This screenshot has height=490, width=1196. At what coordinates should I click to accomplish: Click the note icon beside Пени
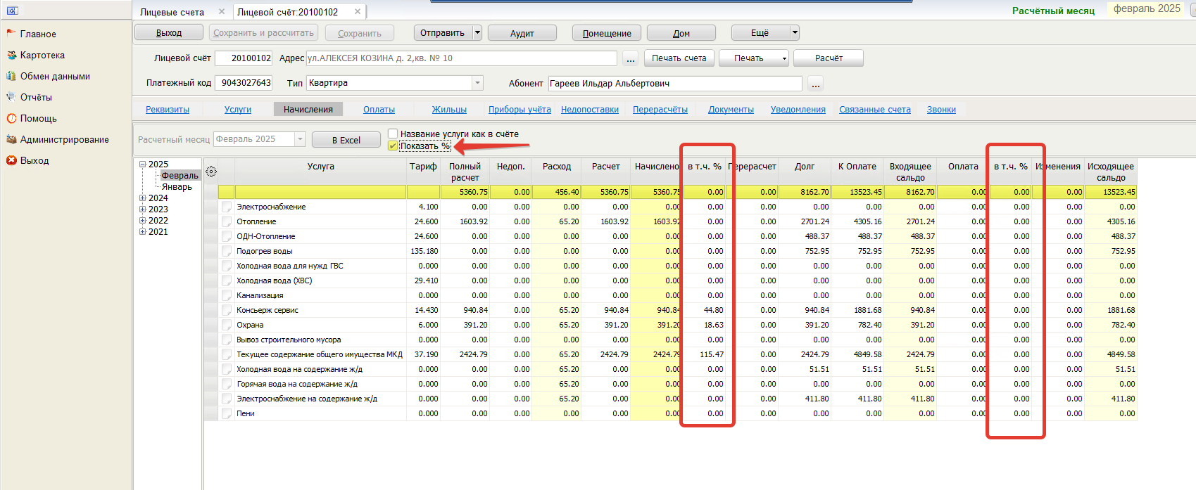pos(227,413)
